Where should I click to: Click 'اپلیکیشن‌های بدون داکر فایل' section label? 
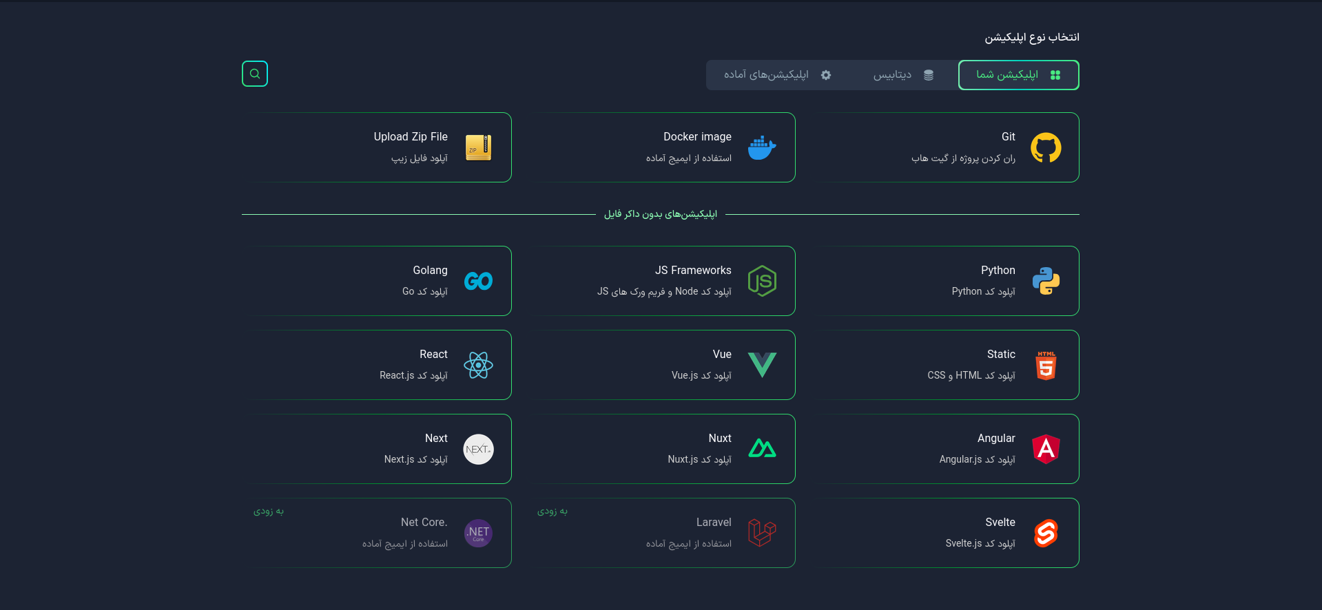(x=661, y=214)
